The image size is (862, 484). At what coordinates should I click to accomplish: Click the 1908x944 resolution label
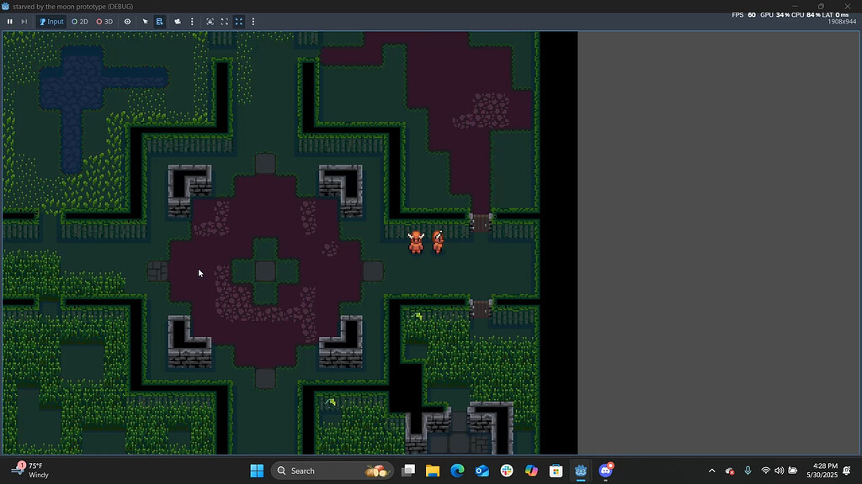click(842, 22)
